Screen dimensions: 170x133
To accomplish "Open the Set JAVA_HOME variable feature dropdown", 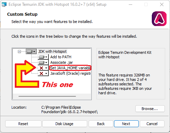I will click(x=43, y=68).
